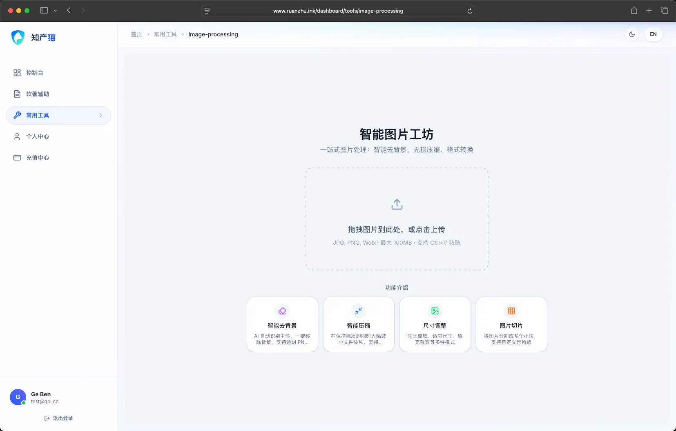Screen dimensions: 676x431
Task: Click the upload arrow icon in the drop zone
Action: pos(397,204)
